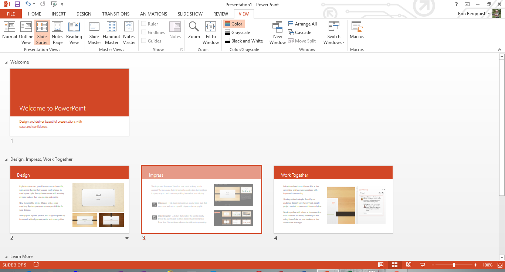The width and height of the screenshot is (505, 272).
Task: Select Black and White display mode
Action: [244, 41]
